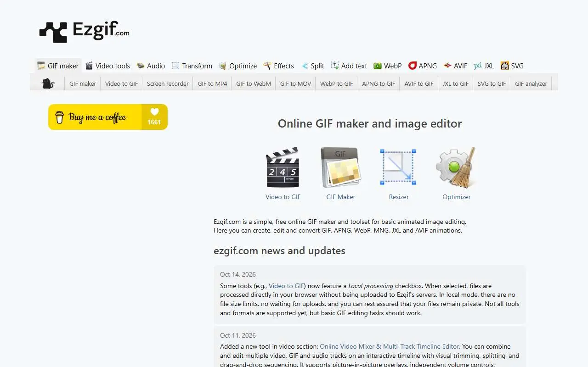Viewport: 588px width, 367px height.
Task: Select SVG to GIF submenu item
Action: click(x=492, y=83)
